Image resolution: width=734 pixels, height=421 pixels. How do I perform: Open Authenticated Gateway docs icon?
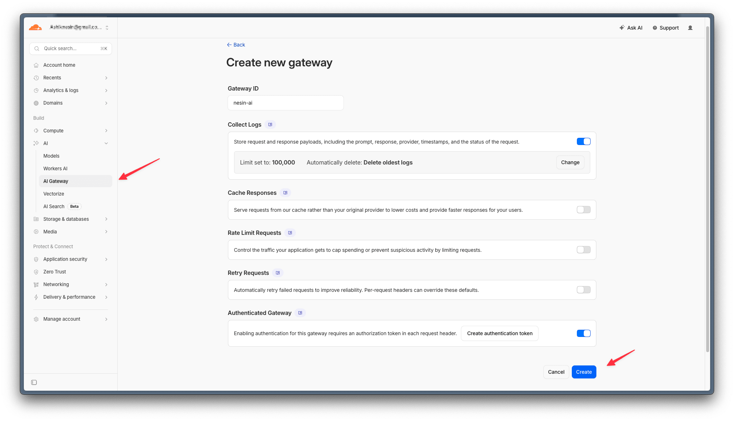click(x=300, y=313)
